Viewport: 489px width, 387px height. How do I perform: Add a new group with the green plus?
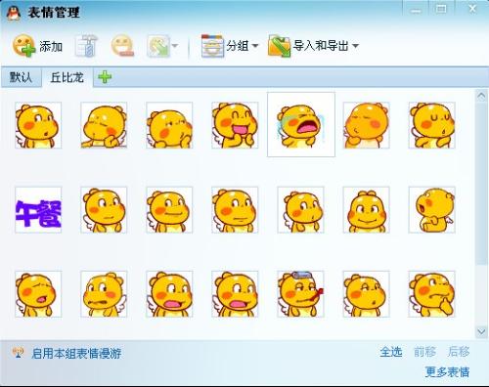click(x=105, y=77)
